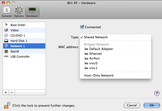Open the help question mark button
This screenshot has width=162, height=111.
pyautogui.click(x=156, y=93)
